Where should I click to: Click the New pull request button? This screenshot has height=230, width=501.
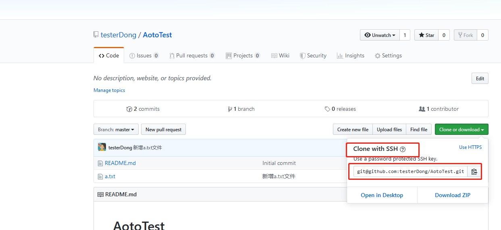[x=163, y=129]
